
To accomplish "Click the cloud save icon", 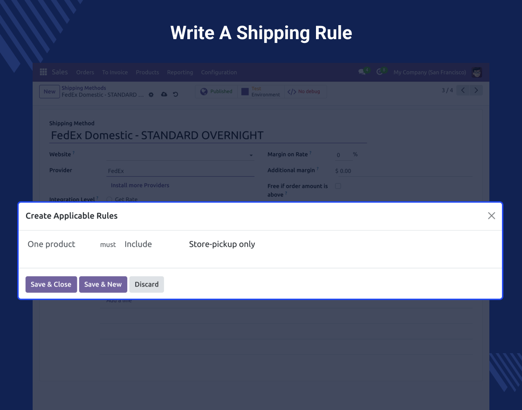I will point(164,95).
